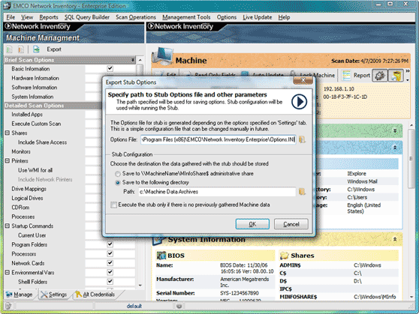419x314 pixels.
Task: Open the Reports menu
Action: (x=49, y=17)
